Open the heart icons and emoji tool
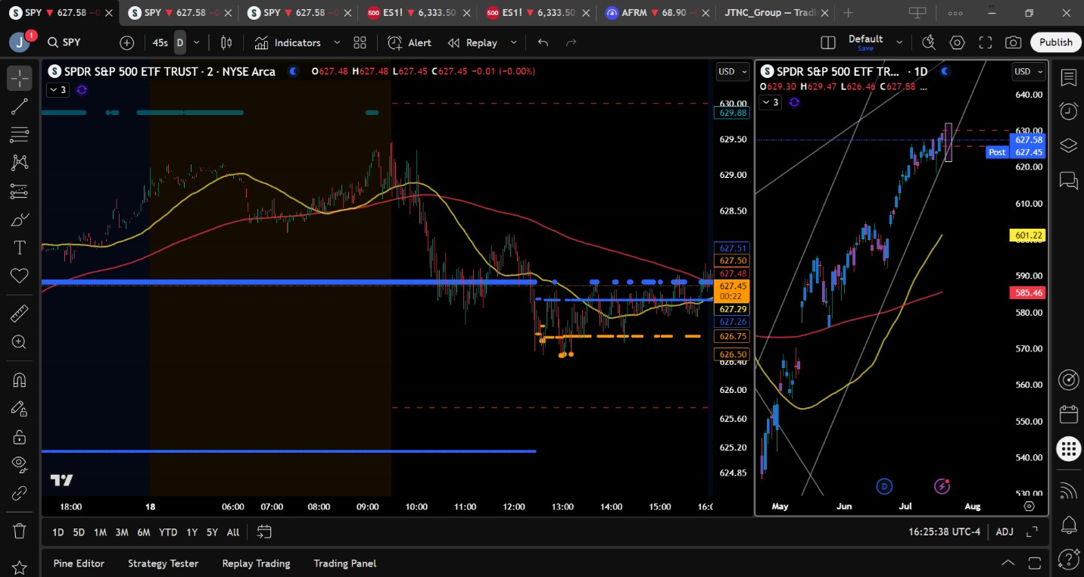Screen dimensions: 1084x577 (20, 276)
